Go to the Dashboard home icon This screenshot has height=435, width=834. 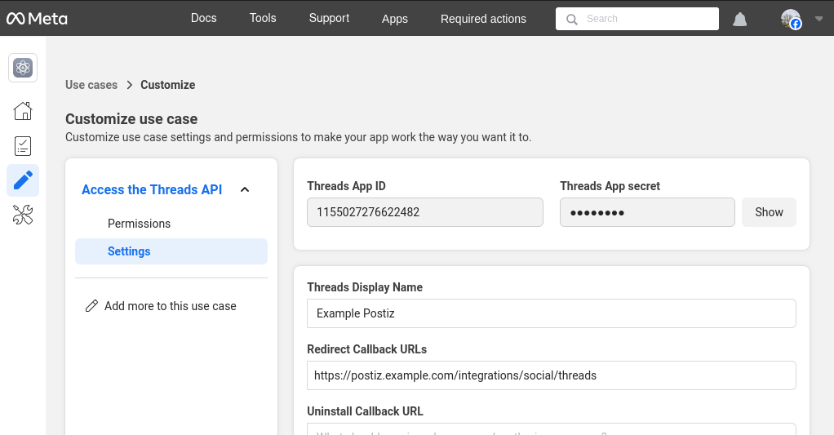(23, 111)
